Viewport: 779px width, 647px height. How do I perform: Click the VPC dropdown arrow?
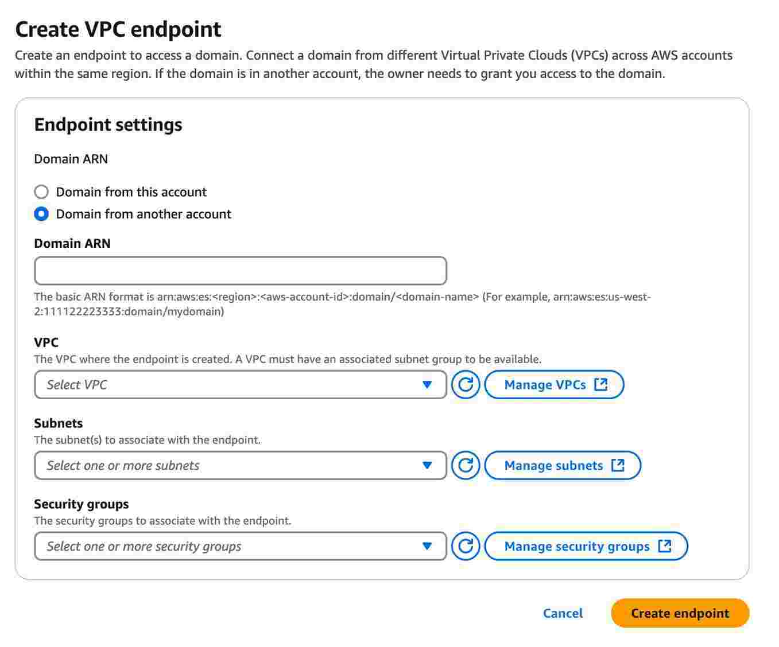[427, 385]
